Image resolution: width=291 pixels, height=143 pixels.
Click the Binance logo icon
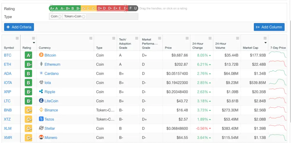(x=41, y=110)
